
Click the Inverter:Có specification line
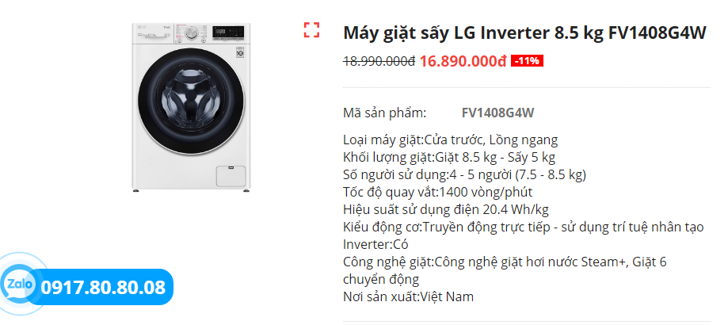375,244
